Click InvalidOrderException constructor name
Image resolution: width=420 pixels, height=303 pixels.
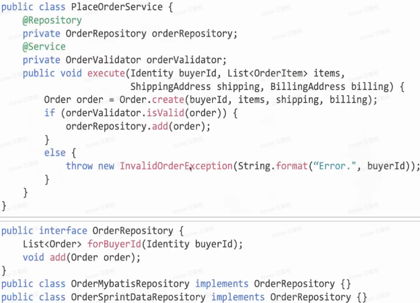[x=176, y=166]
